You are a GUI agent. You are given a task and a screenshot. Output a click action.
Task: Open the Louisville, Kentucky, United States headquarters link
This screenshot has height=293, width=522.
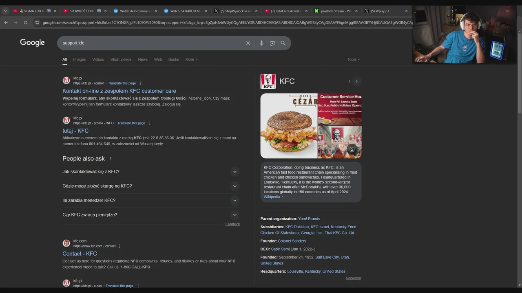point(316,271)
